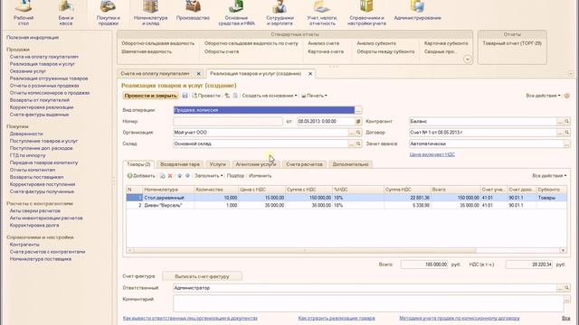Image resolution: width=579 pixels, height=325 pixels.
Task: Click the Выписать счет-фактуру button
Action: [x=202, y=276]
